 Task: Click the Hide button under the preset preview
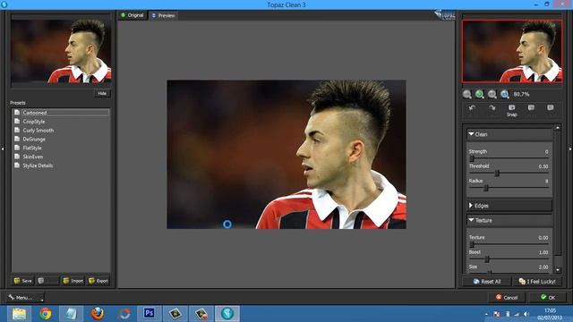click(102, 93)
